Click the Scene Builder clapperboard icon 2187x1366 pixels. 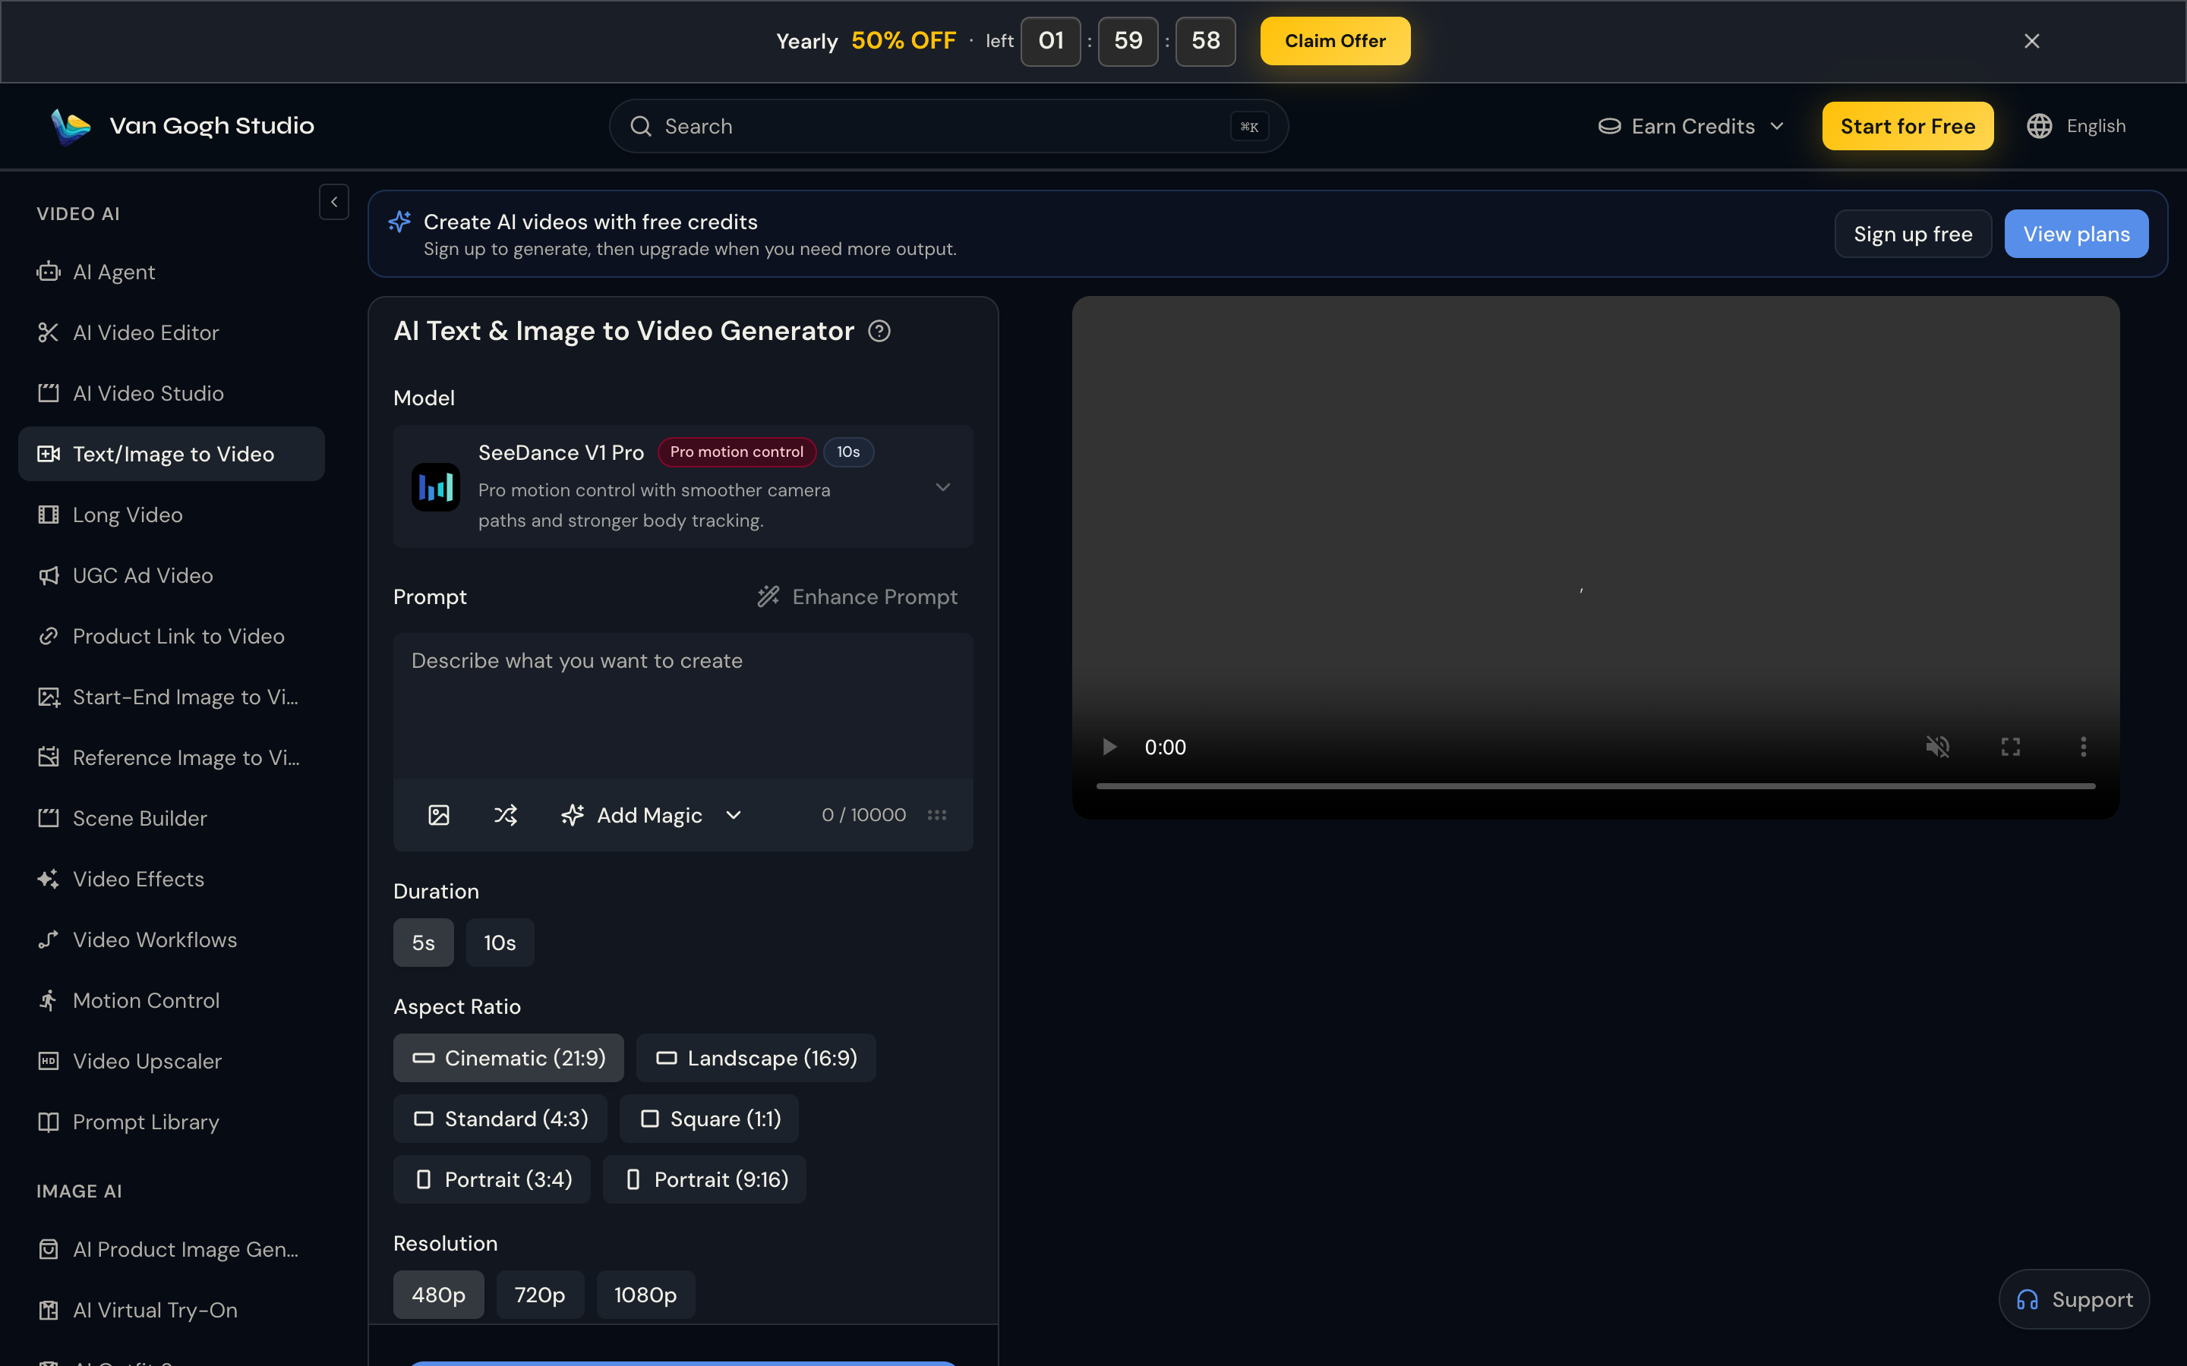48,819
